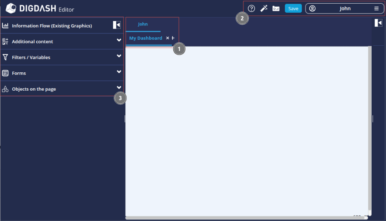Toggle the right side panel open

[378, 23]
